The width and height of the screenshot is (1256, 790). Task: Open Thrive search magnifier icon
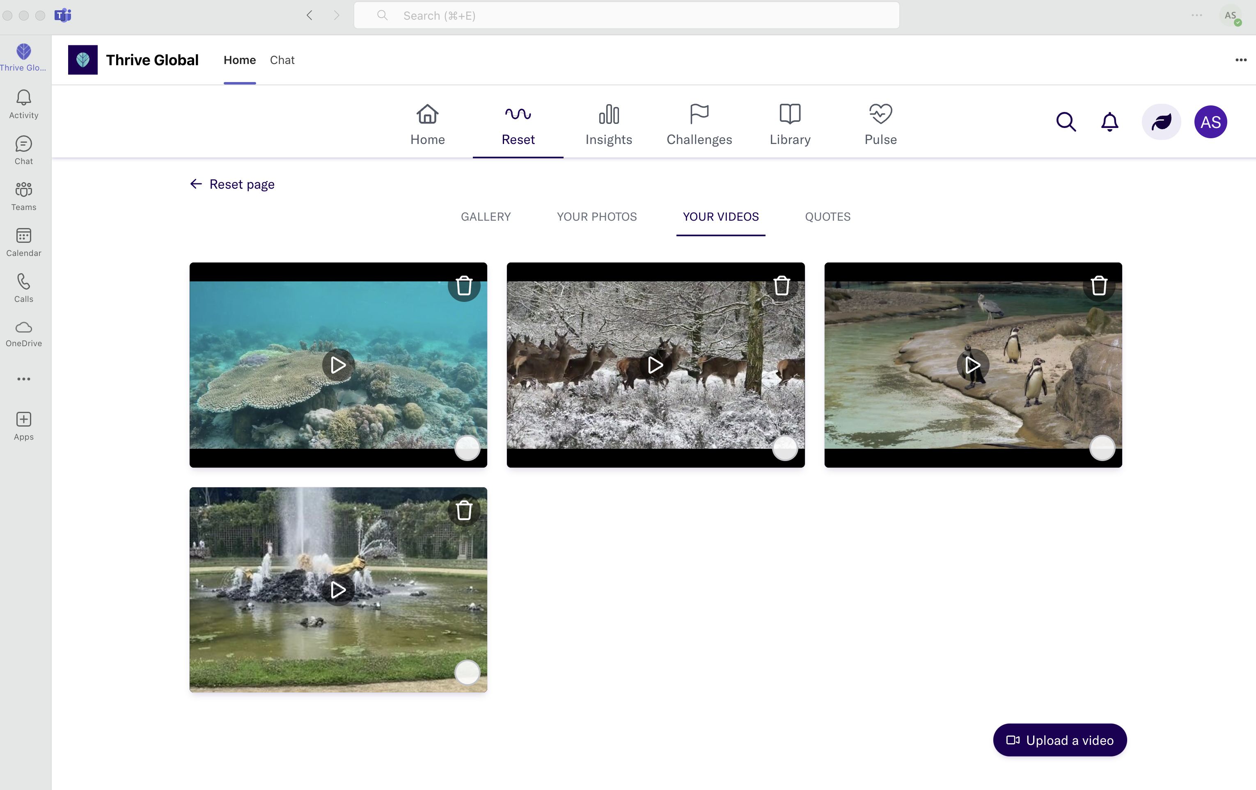point(1066,121)
